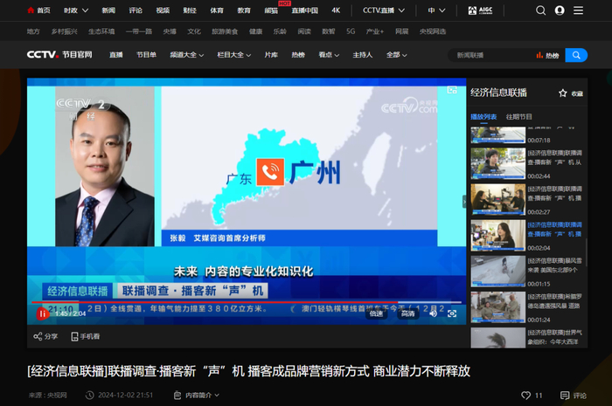Screen dimensions: 612x406
Task: Open 新闻 in top navigation
Action: [x=108, y=10]
